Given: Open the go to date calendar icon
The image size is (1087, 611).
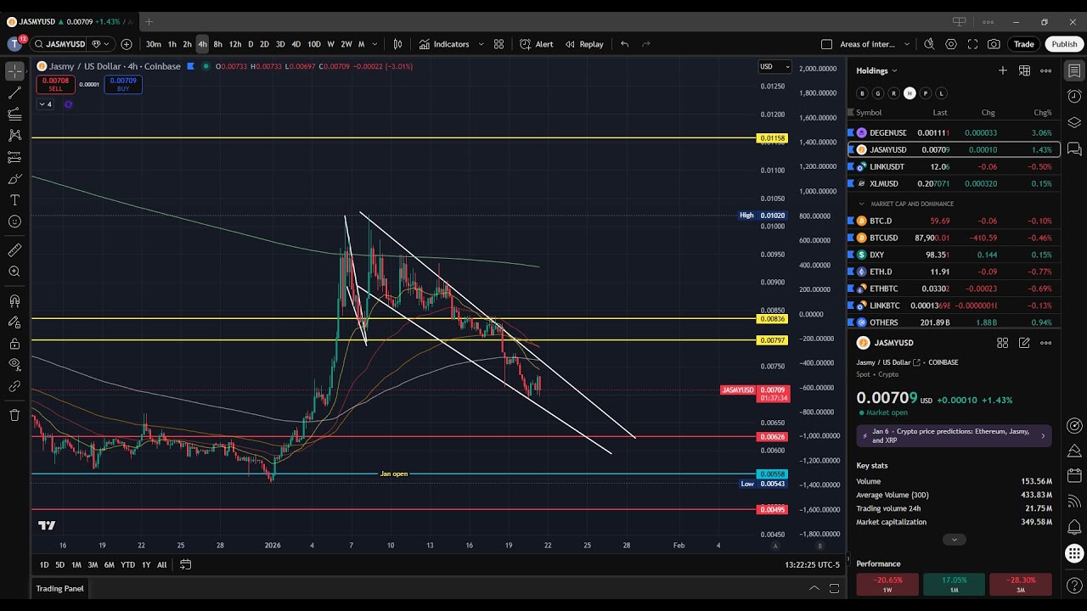Looking at the screenshot, I should 185,564.
